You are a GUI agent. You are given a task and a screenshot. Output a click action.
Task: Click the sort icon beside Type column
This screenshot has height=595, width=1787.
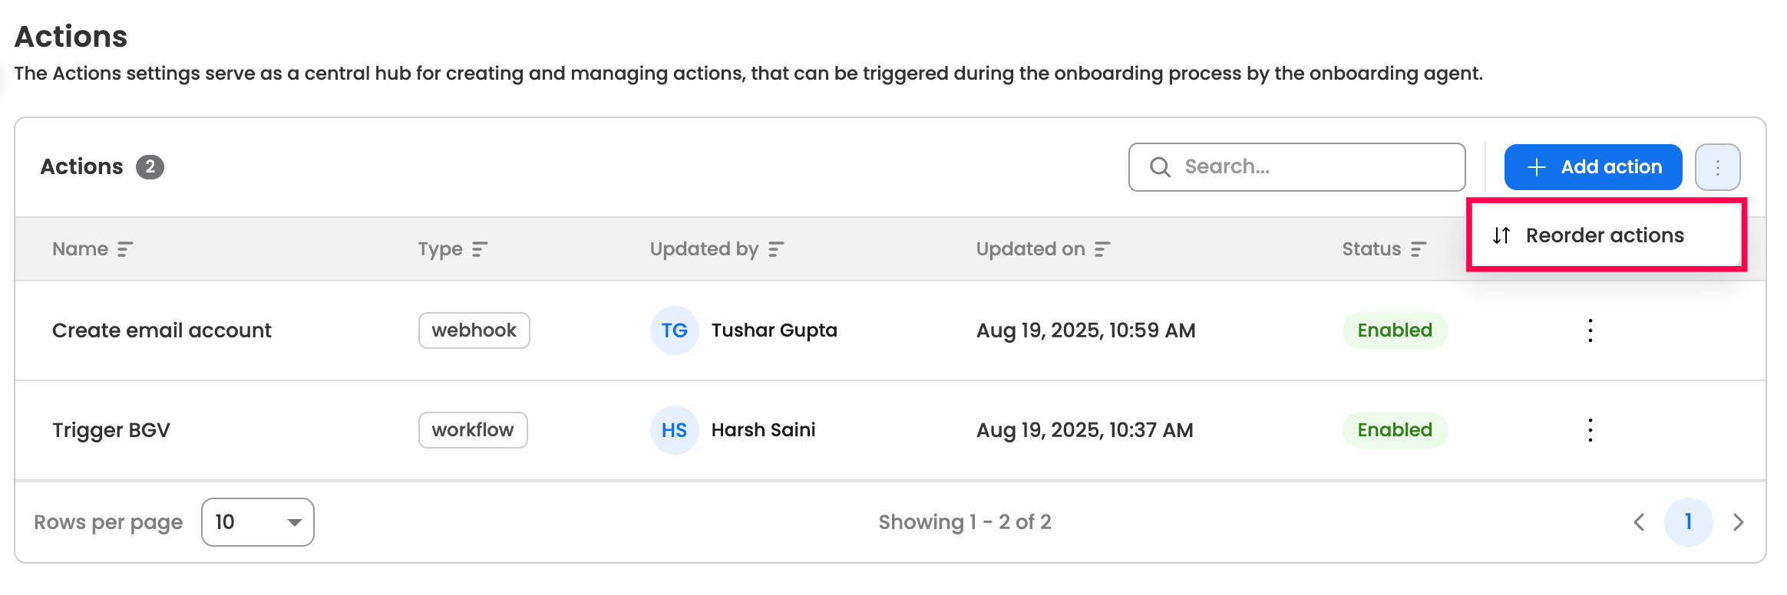pyautogui.click(x=480, y=249)
